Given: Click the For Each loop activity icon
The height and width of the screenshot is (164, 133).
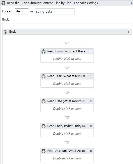Looking at the screenshot, I should 3,3.
